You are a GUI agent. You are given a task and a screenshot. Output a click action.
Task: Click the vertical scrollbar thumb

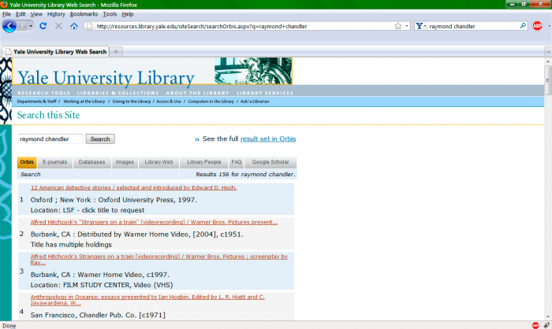coord(548,79)
